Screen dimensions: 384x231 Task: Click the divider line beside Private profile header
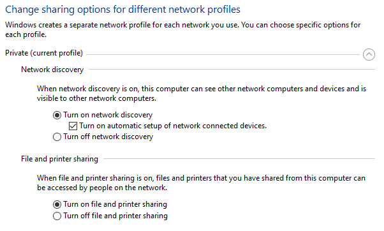[223, 54]
